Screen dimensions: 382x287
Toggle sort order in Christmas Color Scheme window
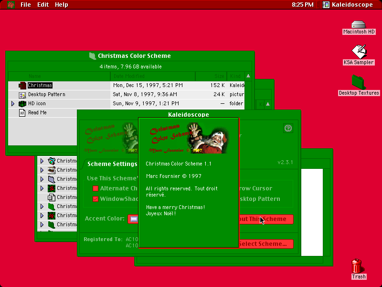tap(248, 76)
